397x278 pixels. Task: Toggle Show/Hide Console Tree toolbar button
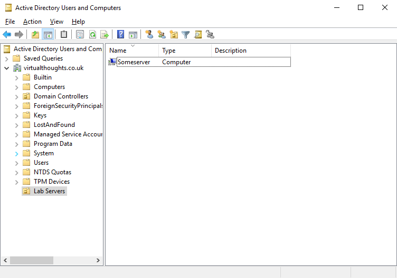point(48,35)
